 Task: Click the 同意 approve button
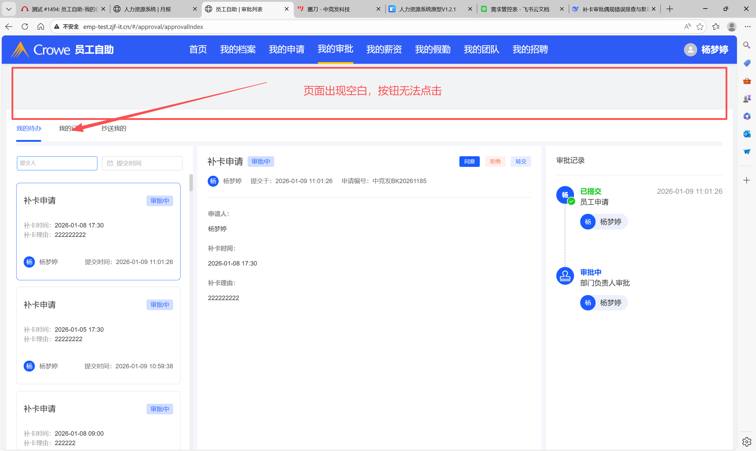click(x=469, y=161)
